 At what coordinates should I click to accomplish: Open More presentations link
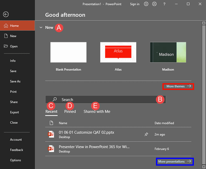coord(175,162)
